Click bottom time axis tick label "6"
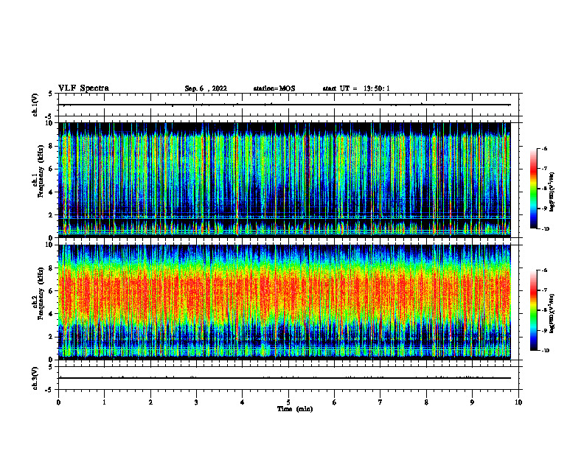This screenshot has height=451, width=584. click(335, 402)
